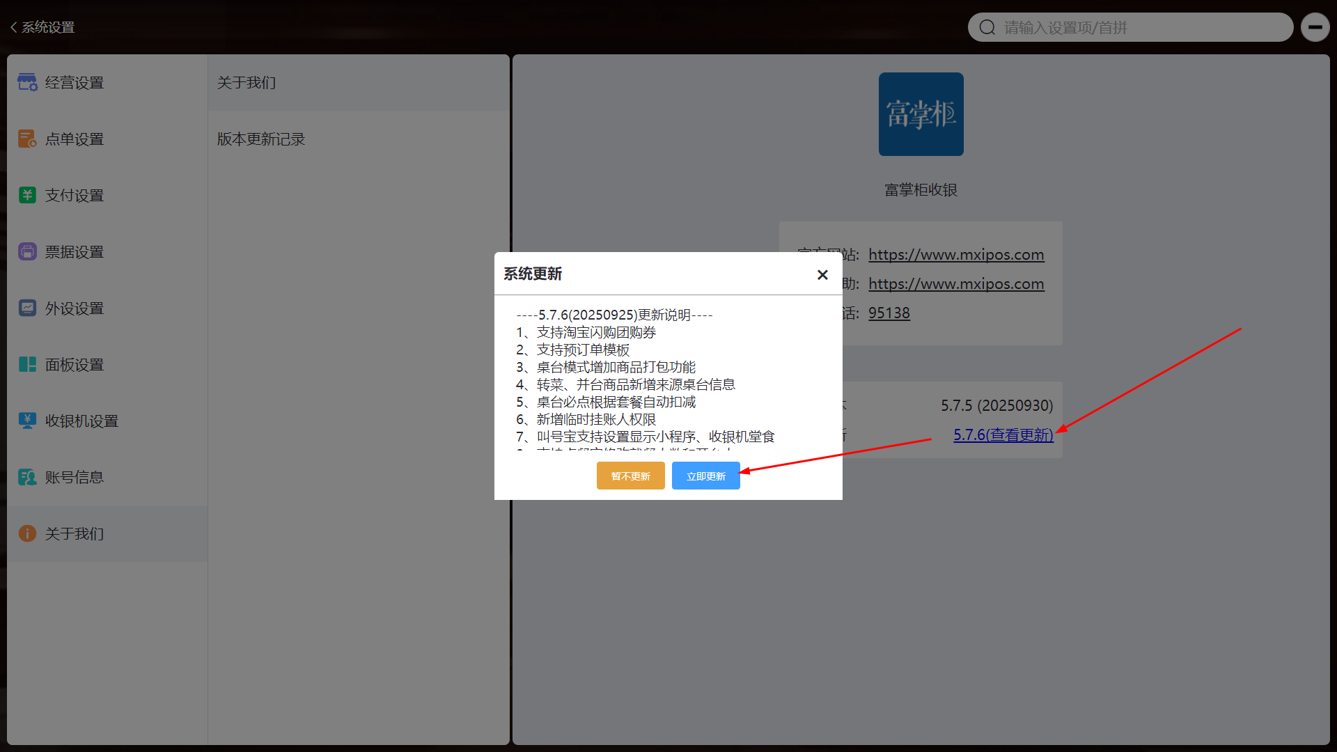Select the 票据设置 printer icon
The width and height of the screenshot is (1337, 752).
27,251
